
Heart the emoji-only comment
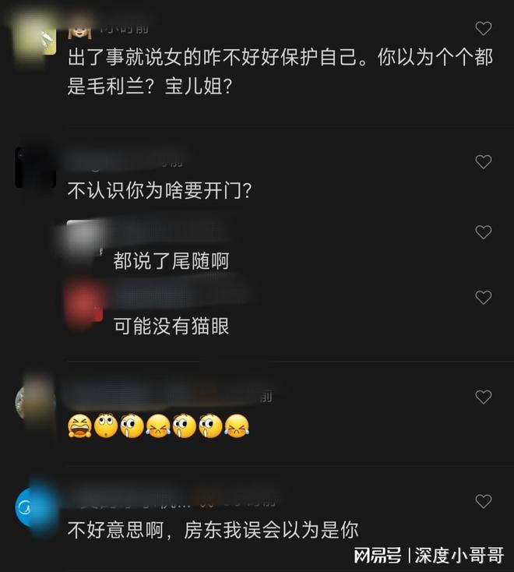[x=484, y=397]
